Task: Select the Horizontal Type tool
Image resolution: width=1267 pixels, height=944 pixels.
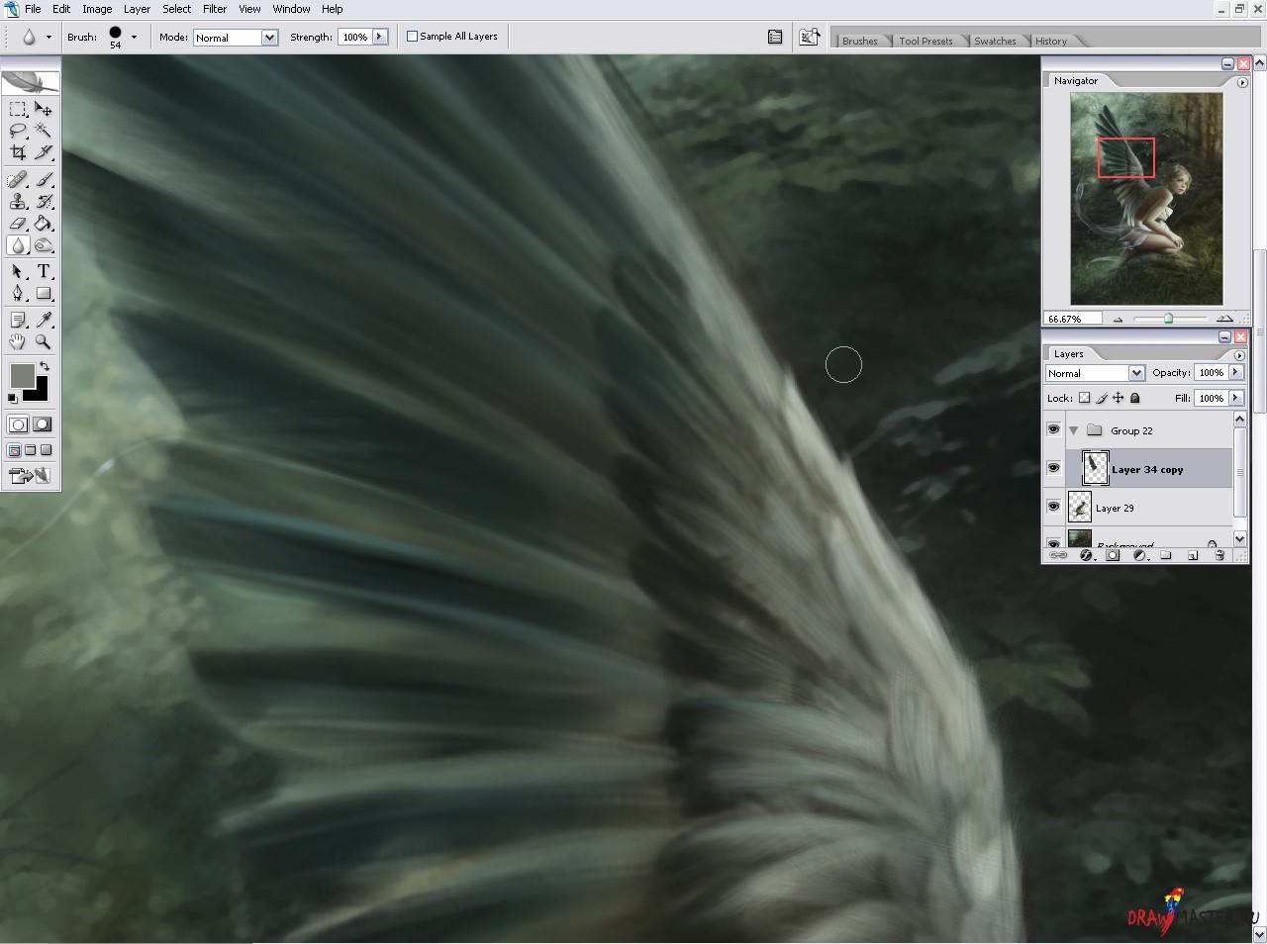Action: 44,271
